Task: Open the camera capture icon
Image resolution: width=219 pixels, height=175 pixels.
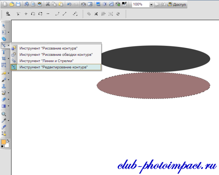Action: [83, 4]
